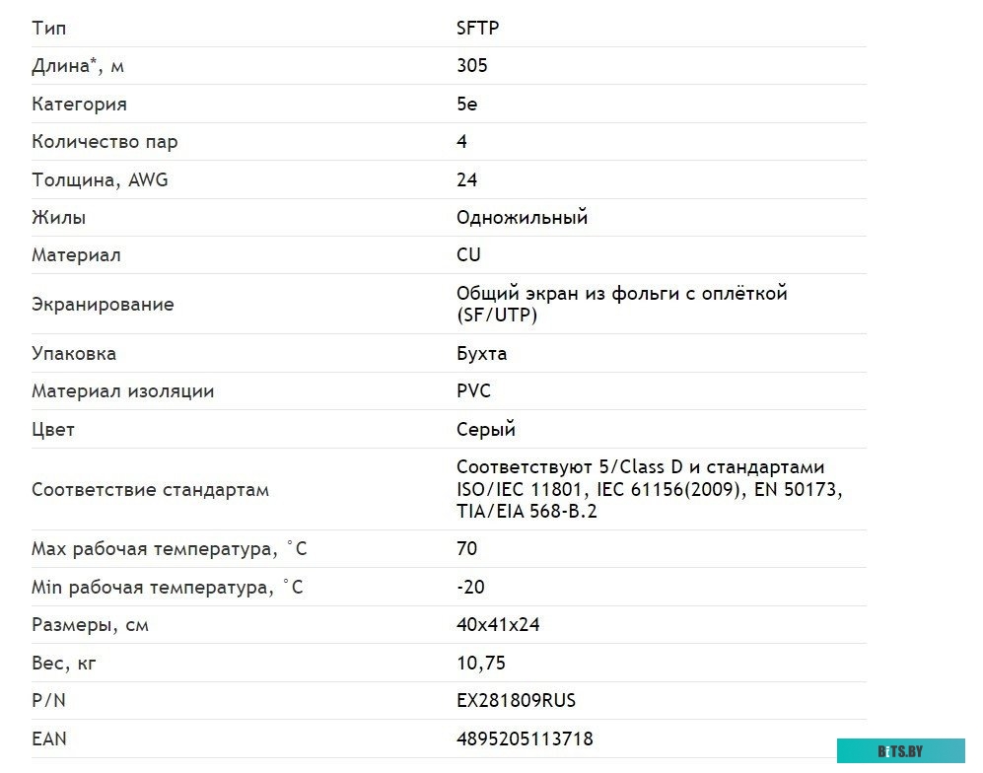Click the BITS.BY watermark logo
Screen dimensions: 983x773
(900, 750)
